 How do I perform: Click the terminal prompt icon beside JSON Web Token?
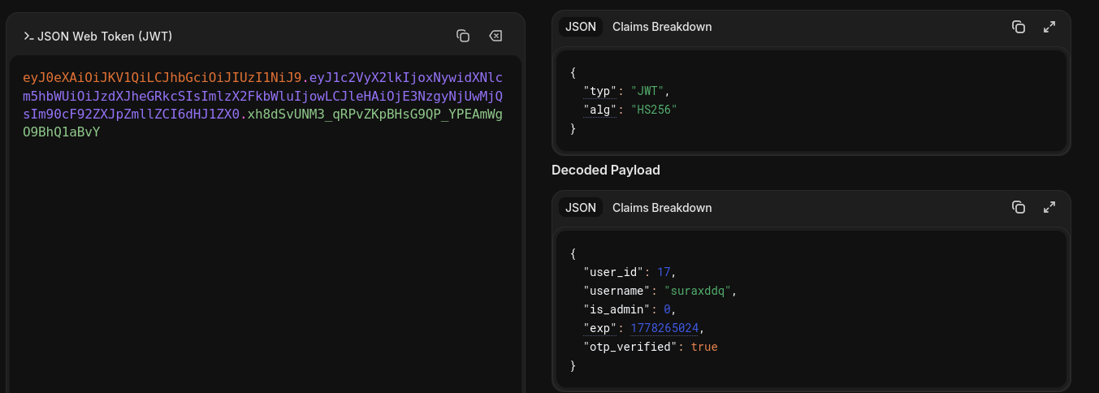(x=28, y=36)
